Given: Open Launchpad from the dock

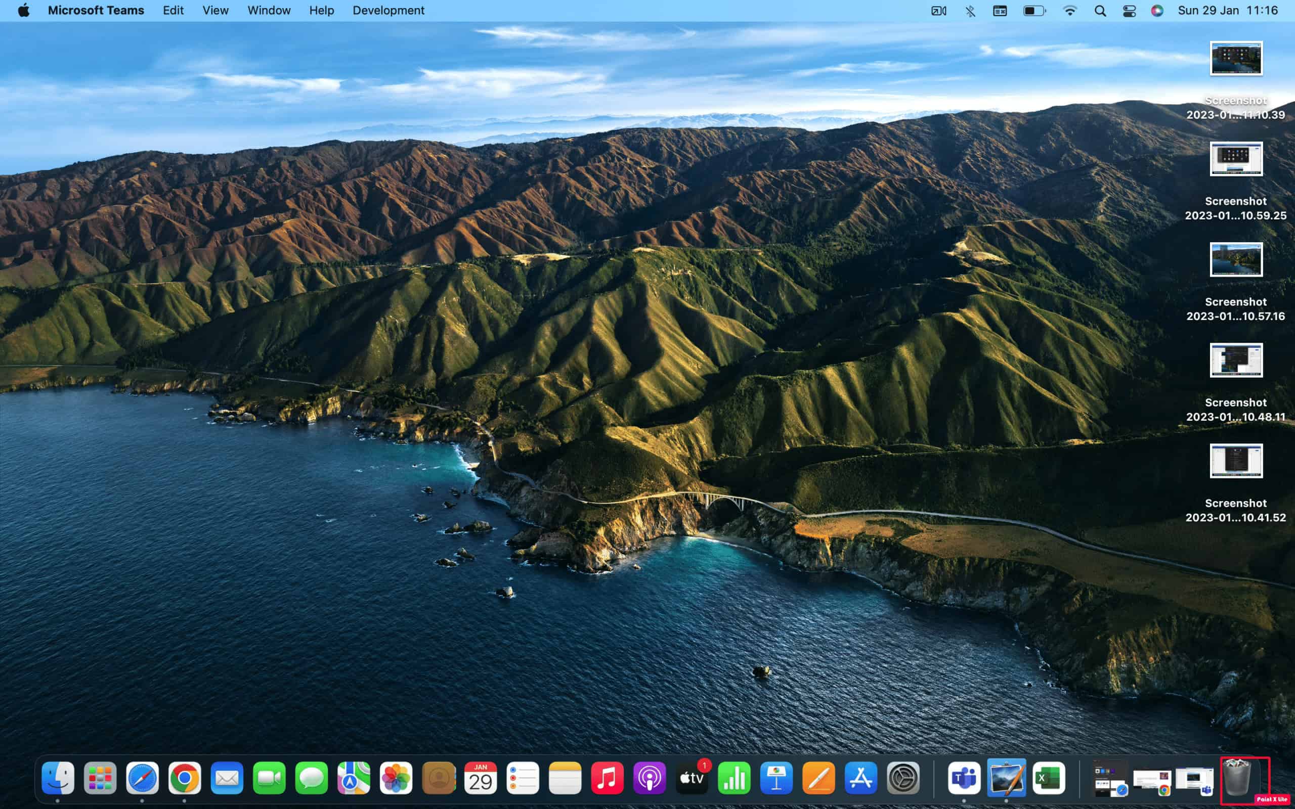Looking at the screenshot, I should 100,778.
